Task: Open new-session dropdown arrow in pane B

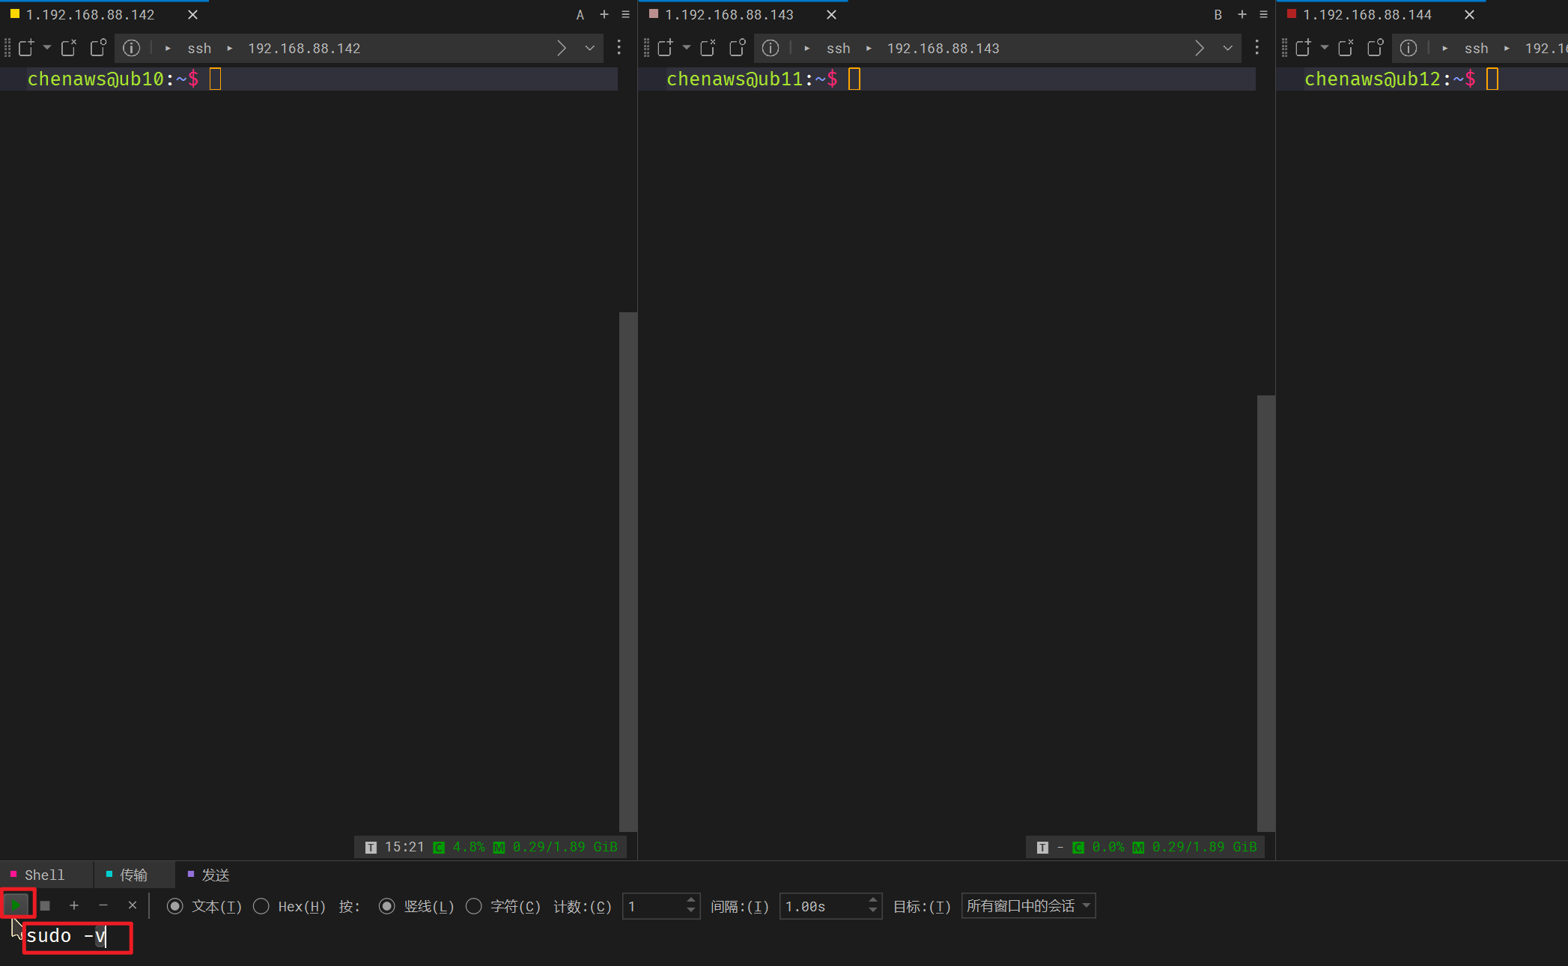Action: (x=686, y=47)
